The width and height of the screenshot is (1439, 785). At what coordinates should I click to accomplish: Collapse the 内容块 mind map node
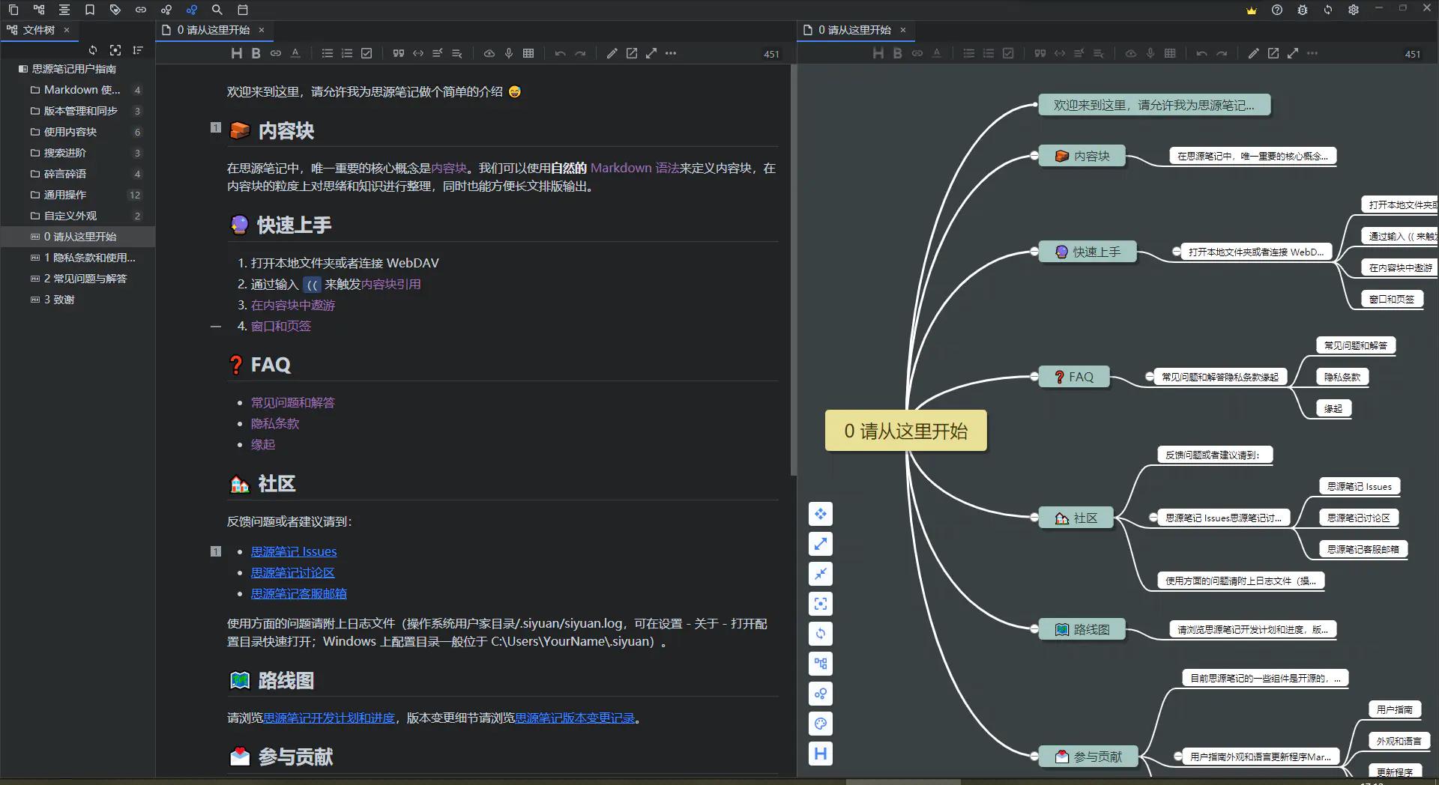point(1034,156)
